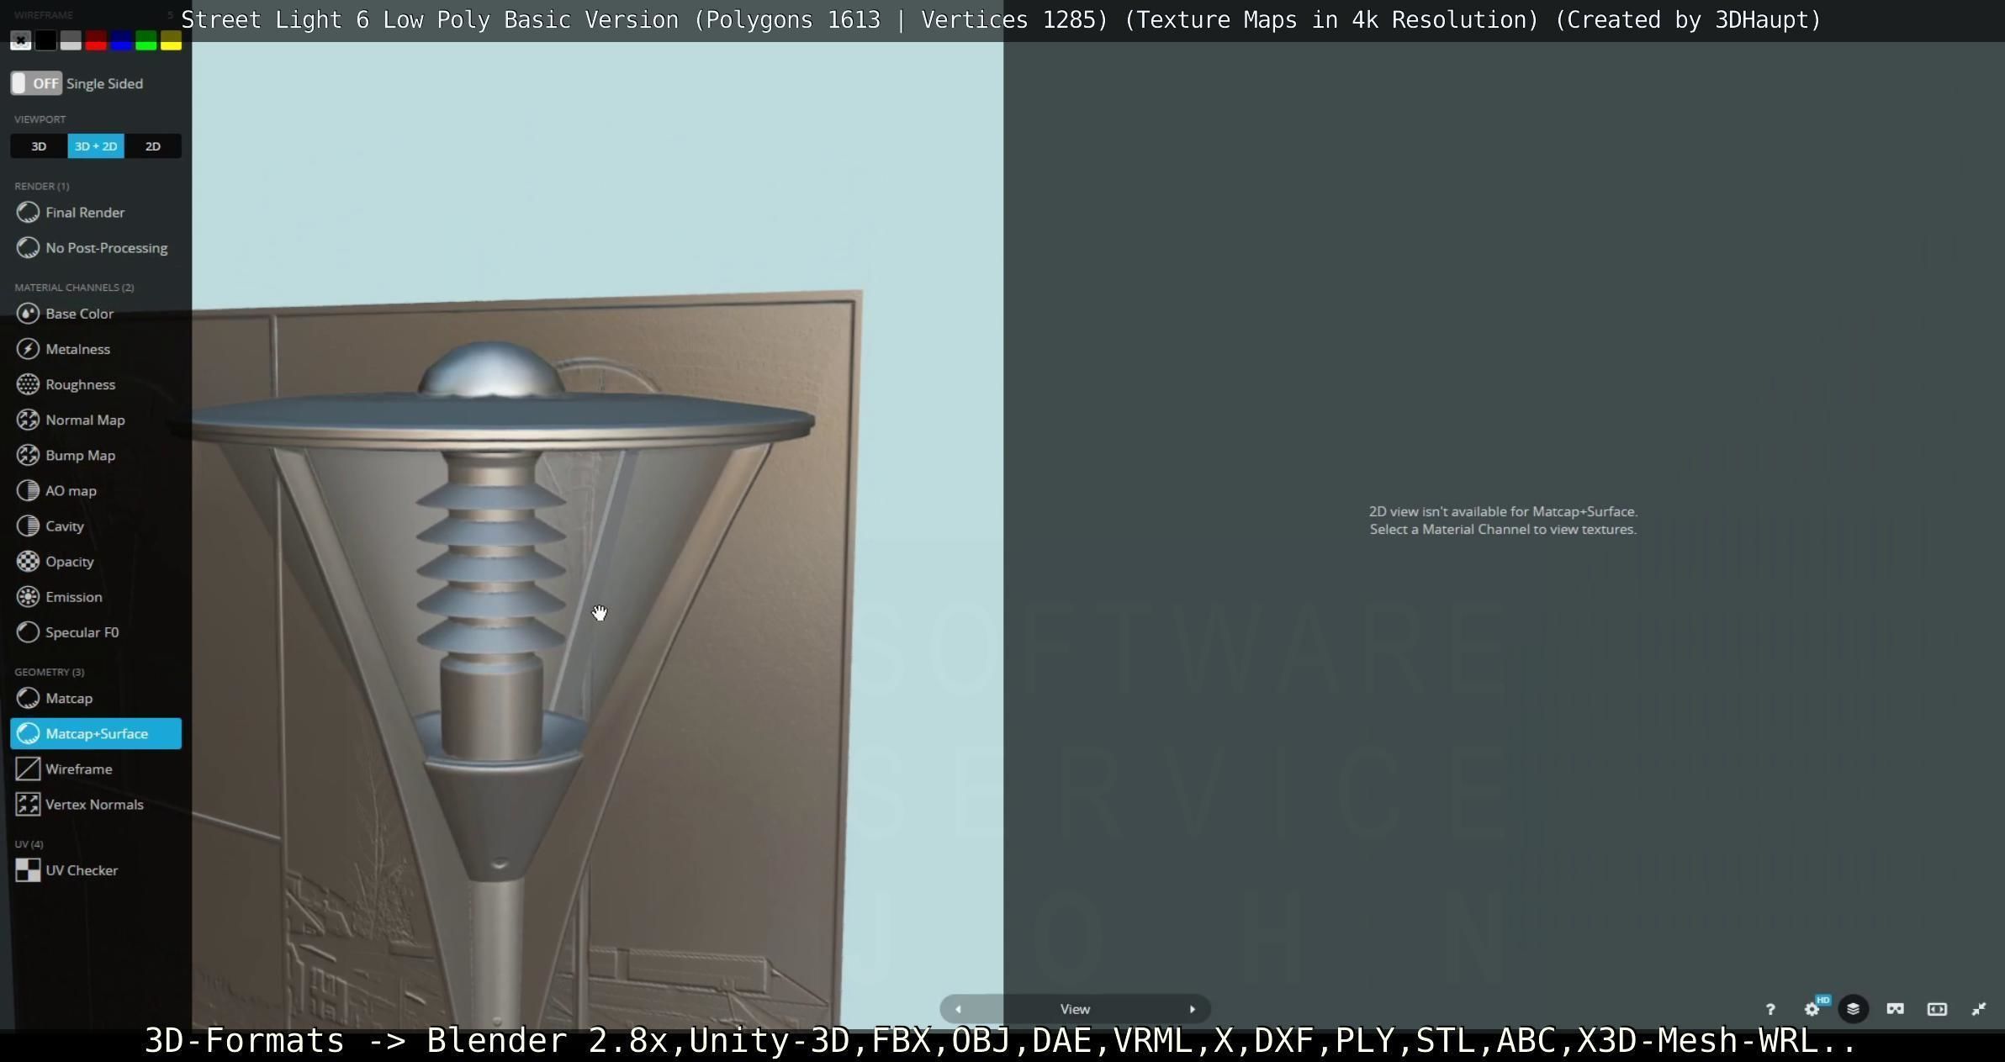This screenshot has width=2005, height=1062.
Task: Switch viewport to 3D only
Action: (39, 146)
